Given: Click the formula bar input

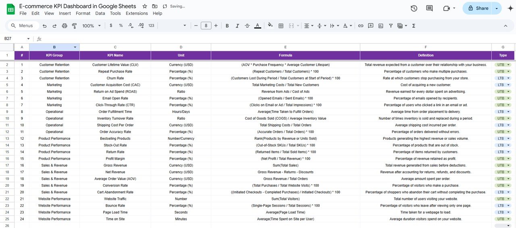Looking at the screenshot, I should 278,39.
